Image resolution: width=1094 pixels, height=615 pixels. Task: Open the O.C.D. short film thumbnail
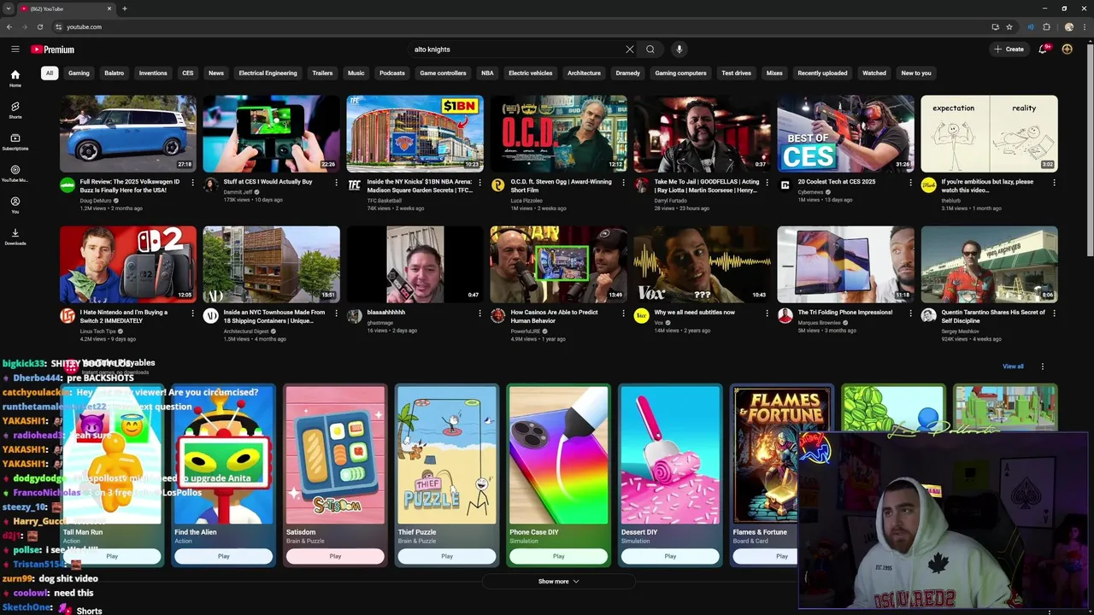point(558,133)
